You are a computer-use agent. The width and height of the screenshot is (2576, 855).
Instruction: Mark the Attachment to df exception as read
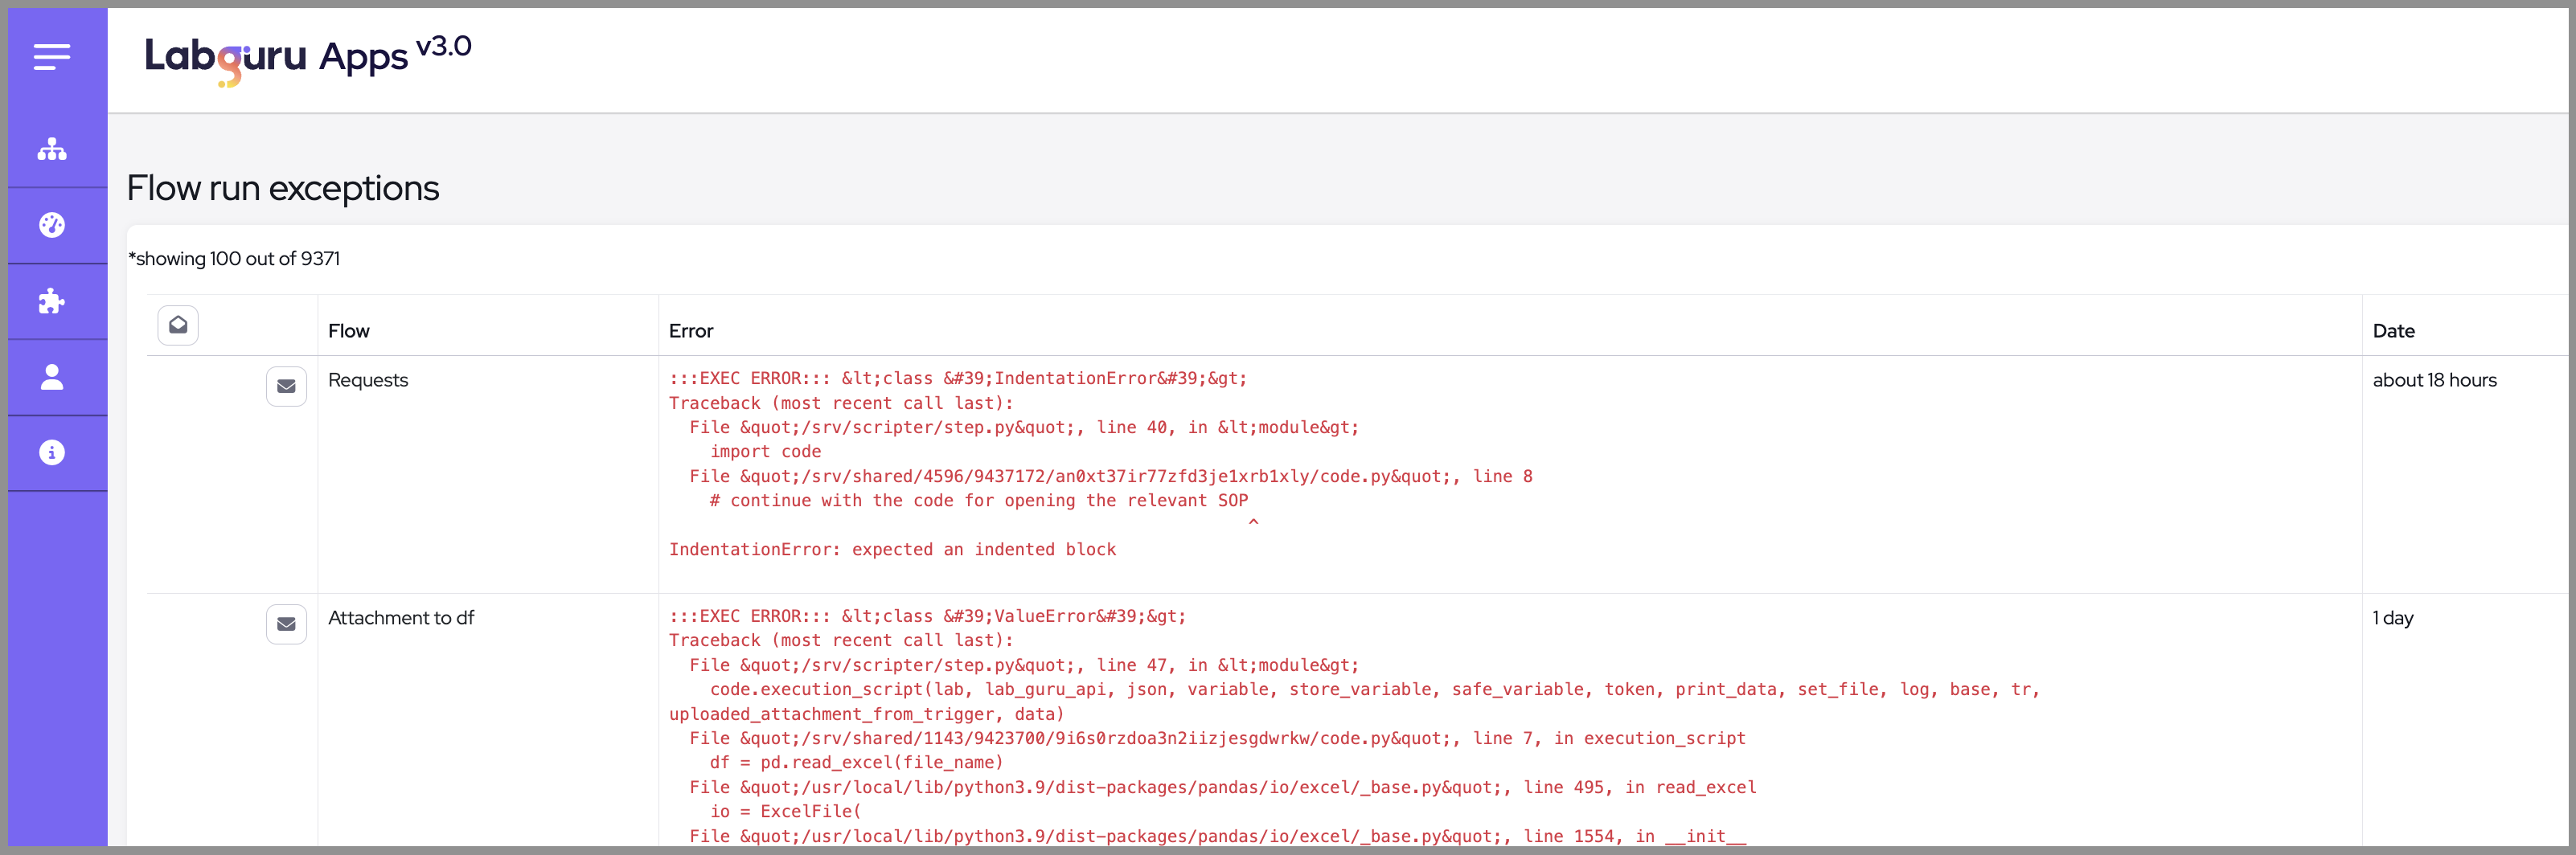(286, 624)
